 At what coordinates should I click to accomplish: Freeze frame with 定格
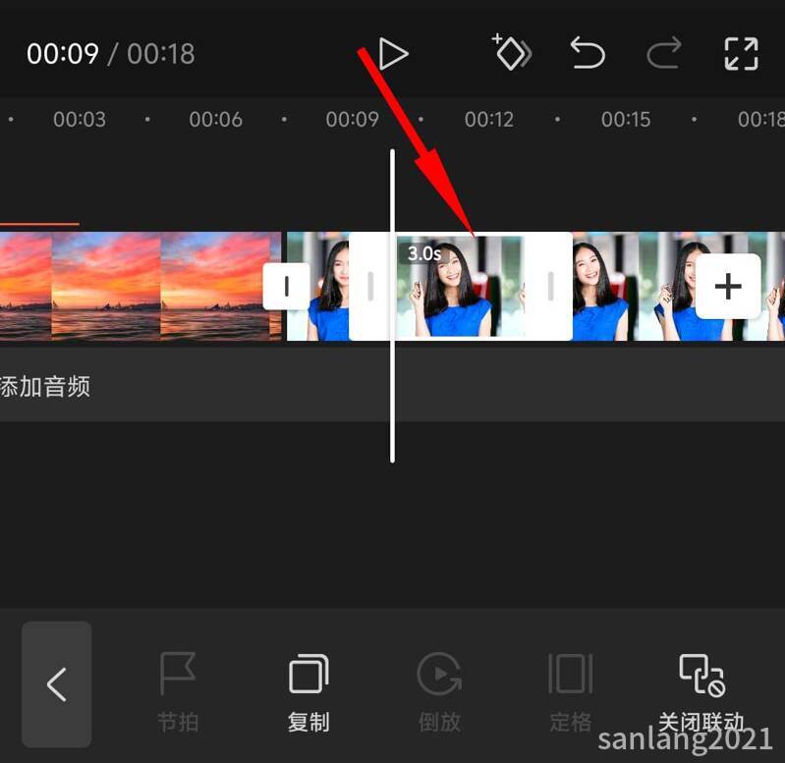coord(571,692)
